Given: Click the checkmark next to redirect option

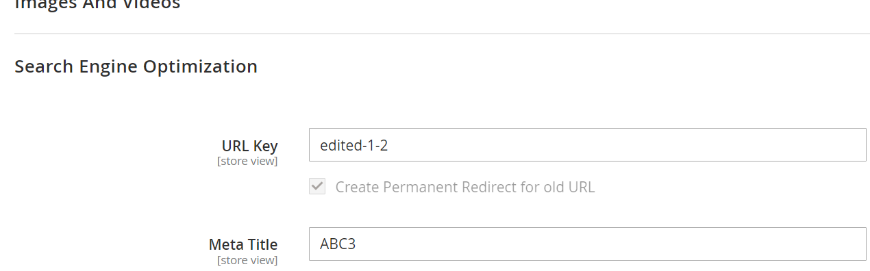Looking at the screenshot, I should [x=317, y=187].
